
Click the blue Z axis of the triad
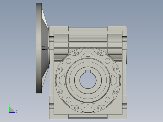(13, 112)
